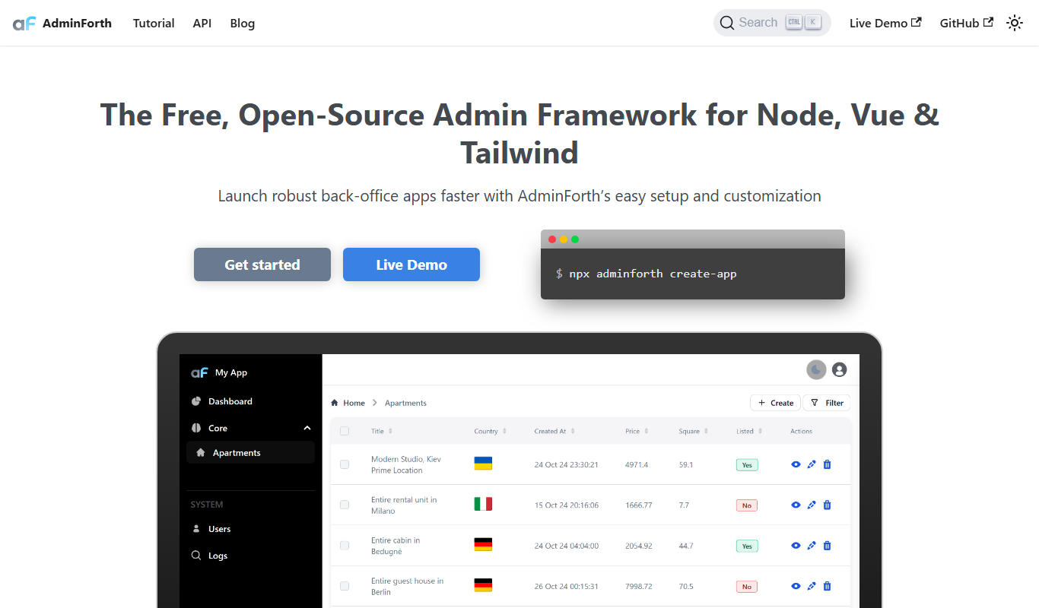
Task: View the Milano rental unit row (eye icon)
Action: (796, 505)
